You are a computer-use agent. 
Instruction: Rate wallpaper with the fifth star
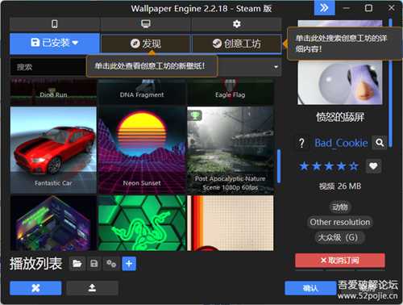(x=354, y=166)
